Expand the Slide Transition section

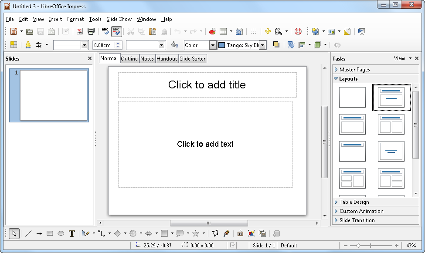[x=376, y=220]
